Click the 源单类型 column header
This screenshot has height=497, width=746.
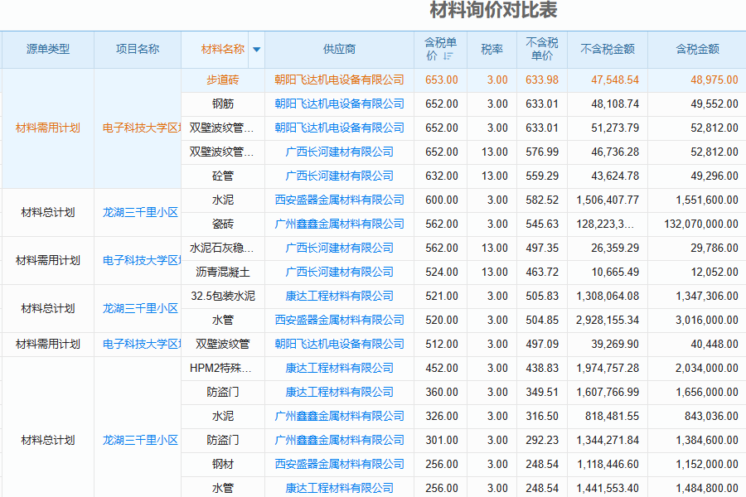point(47,50)
